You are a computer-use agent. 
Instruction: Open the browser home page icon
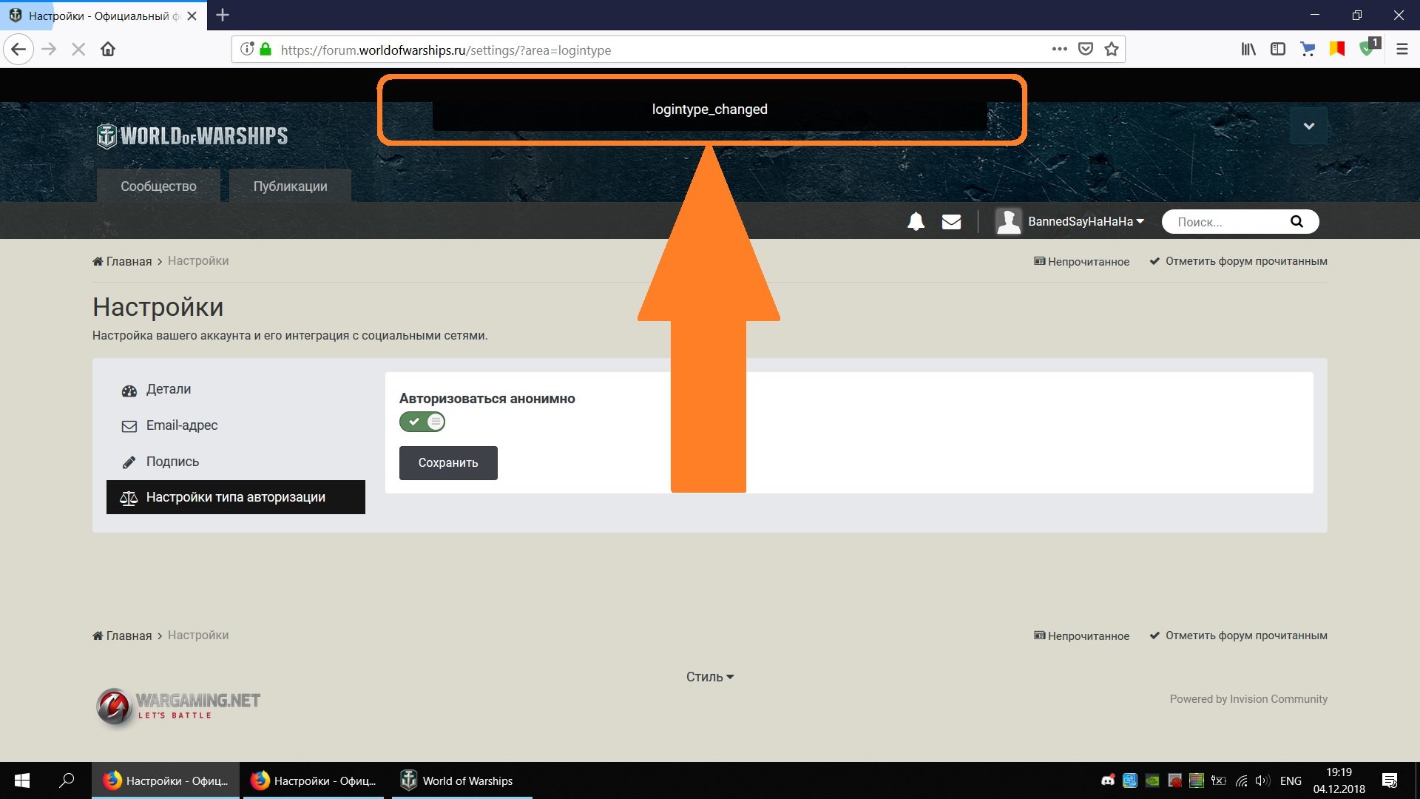tap(108, 50)
